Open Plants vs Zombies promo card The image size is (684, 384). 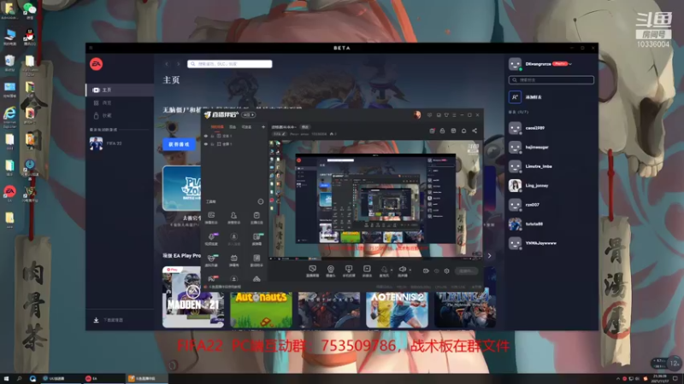[x=182, y=188]
